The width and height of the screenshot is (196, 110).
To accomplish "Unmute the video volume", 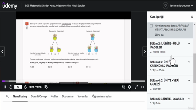I will coord(123,87).
